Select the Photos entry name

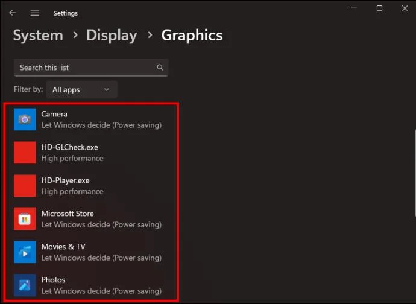click(x=53, y=280)
